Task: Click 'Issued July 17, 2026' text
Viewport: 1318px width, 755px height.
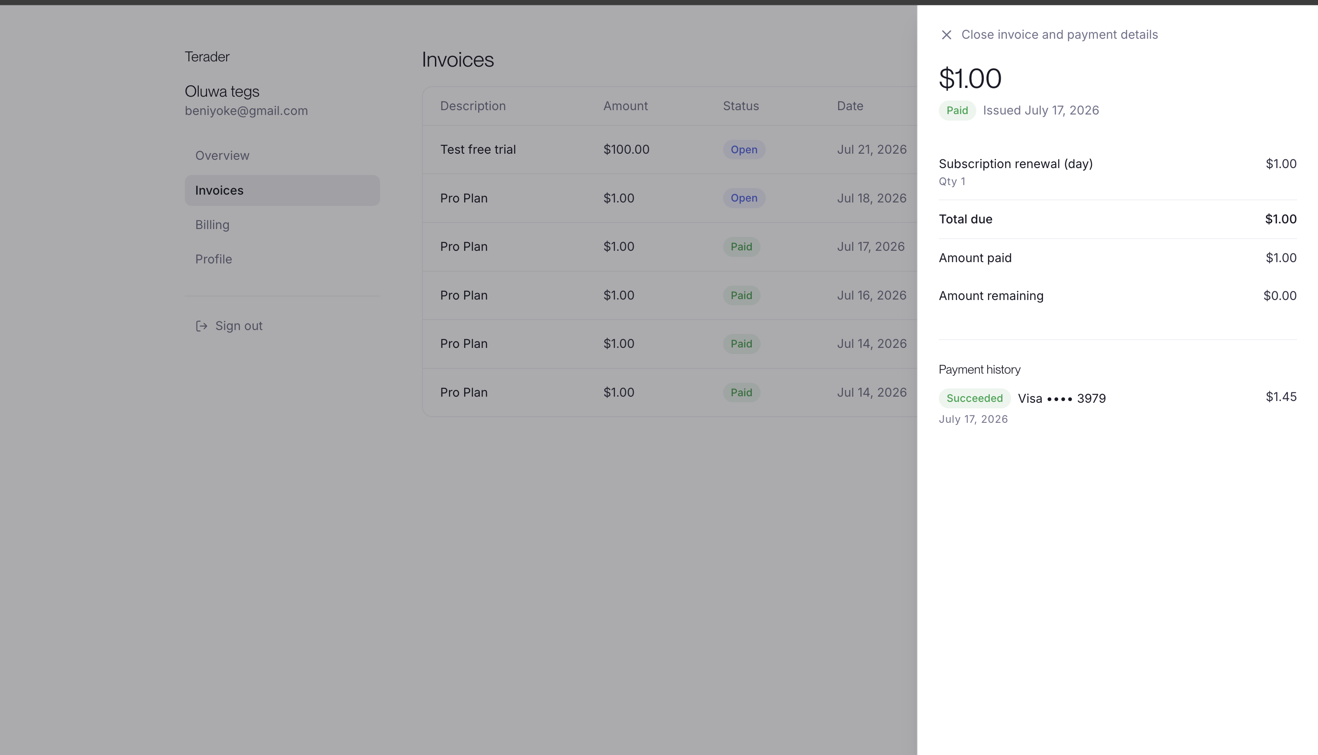Action: tap(1040, 111)
